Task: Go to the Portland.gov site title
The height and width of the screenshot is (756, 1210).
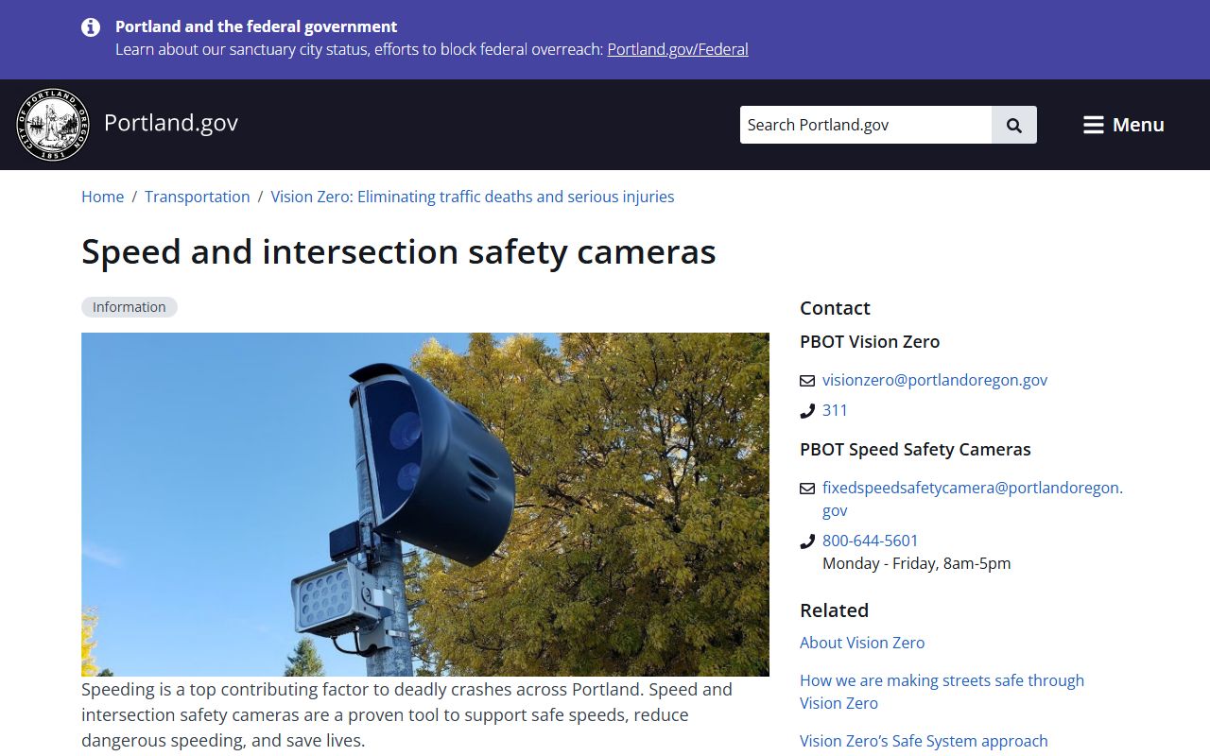Action: [x=171, y=123]
